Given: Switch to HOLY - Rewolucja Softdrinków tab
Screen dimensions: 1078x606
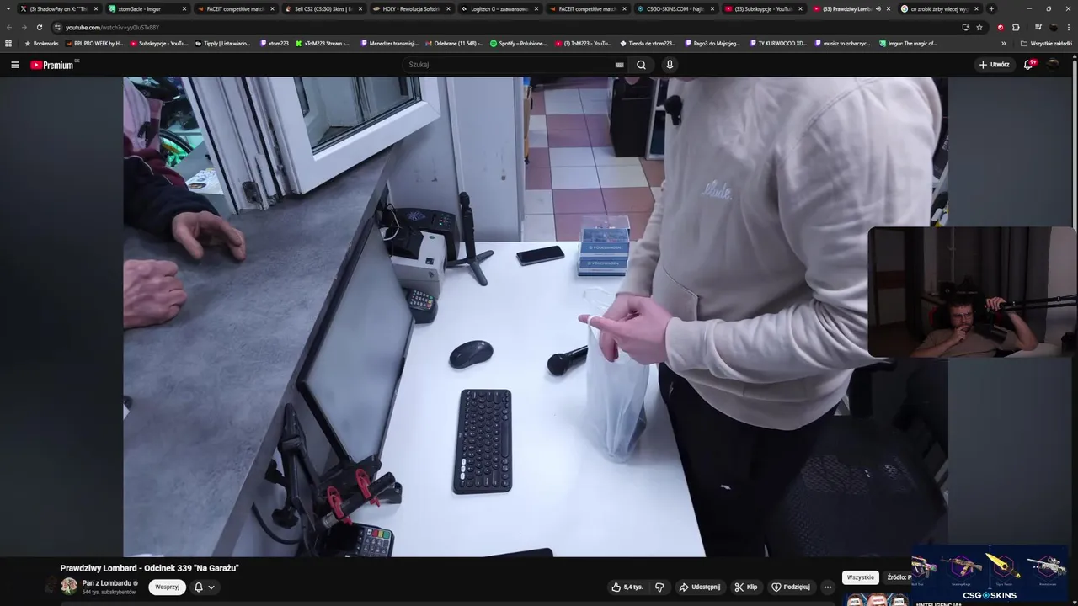Looking at the screenshot, I should pyautogui.click(x=411, y=8).
